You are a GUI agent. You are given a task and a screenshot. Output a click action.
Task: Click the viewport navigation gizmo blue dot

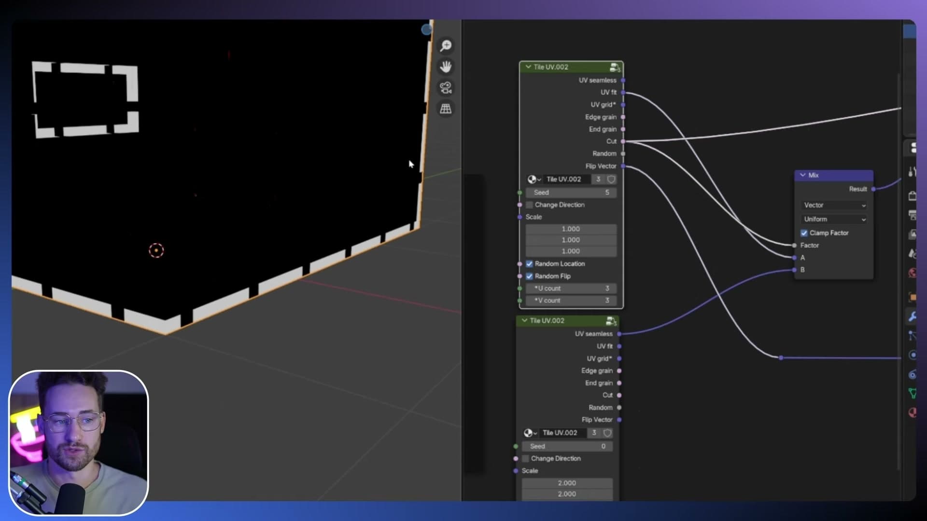pyautogui.click(x=426, y=30)
